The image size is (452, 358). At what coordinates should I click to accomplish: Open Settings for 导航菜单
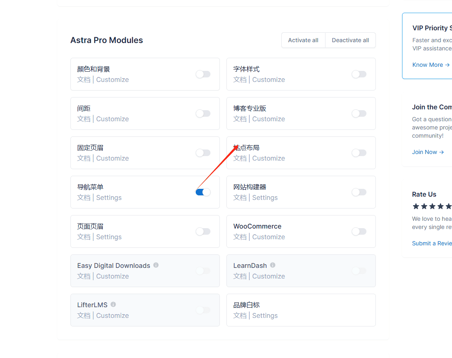tap(108, 197)
